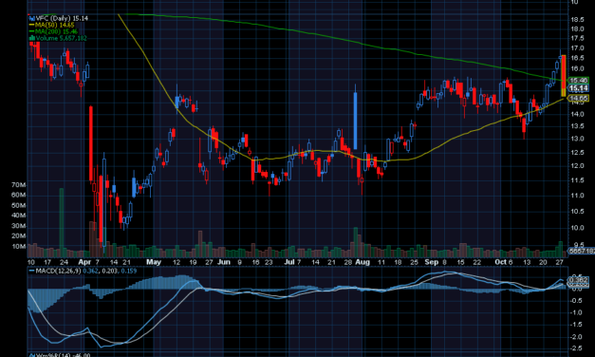The height and width of the screenshot is (357, 595).
Task: Click the -2.0 MACD axis label
Action: coord(577,337)
